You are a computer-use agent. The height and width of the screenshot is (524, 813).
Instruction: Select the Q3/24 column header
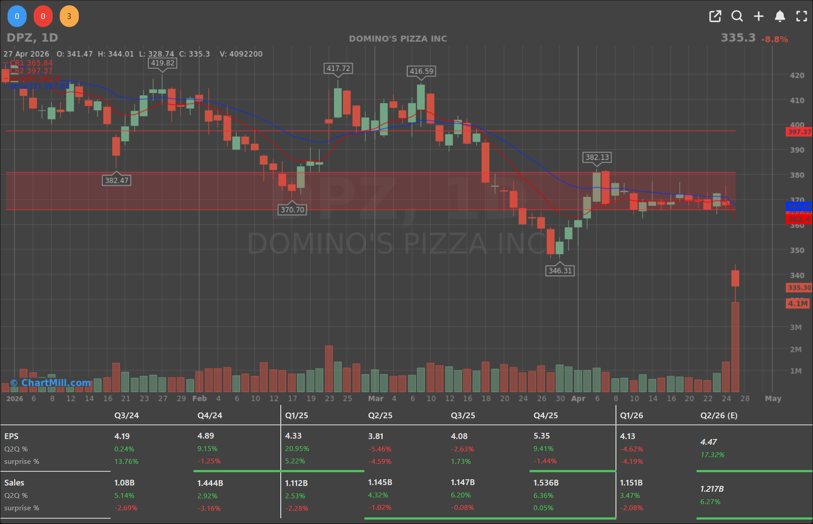127,416
